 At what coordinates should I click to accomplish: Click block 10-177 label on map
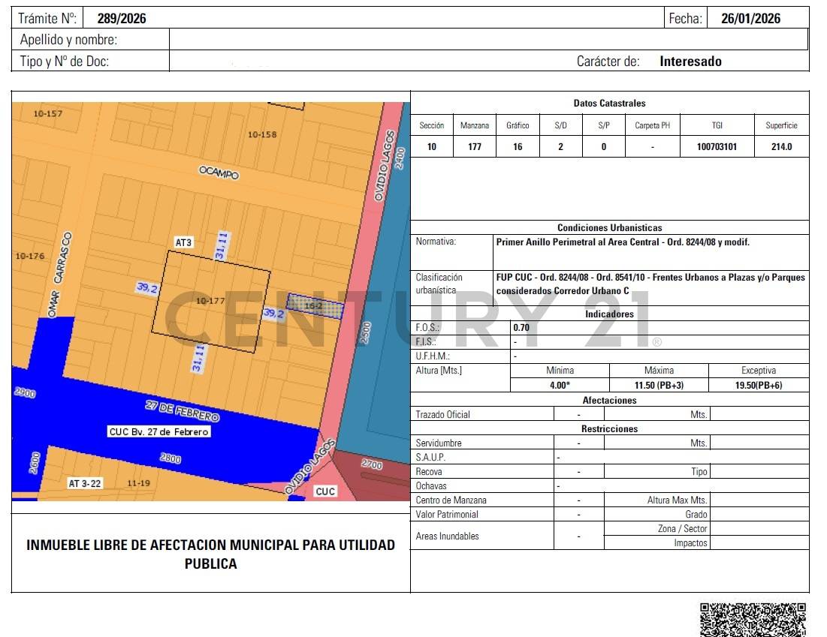pos(210,301)
